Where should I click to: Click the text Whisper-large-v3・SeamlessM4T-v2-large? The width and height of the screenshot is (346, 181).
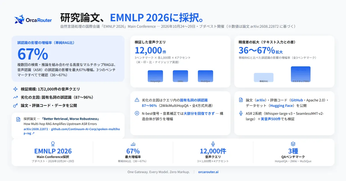pyautogui.click(x=285, y=116)
